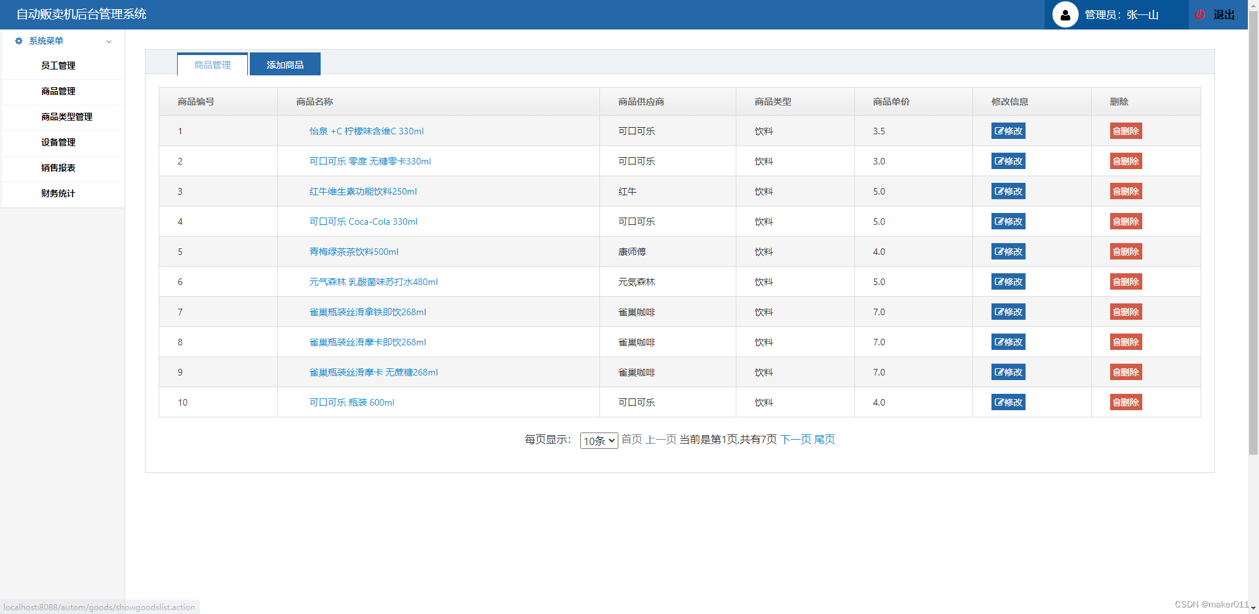Viewport: 1259px width, 614px height.
Task: Open product link 雀巢瓶装丝滑摩卡 无蔗糖268ml
Action: point(374,372)
